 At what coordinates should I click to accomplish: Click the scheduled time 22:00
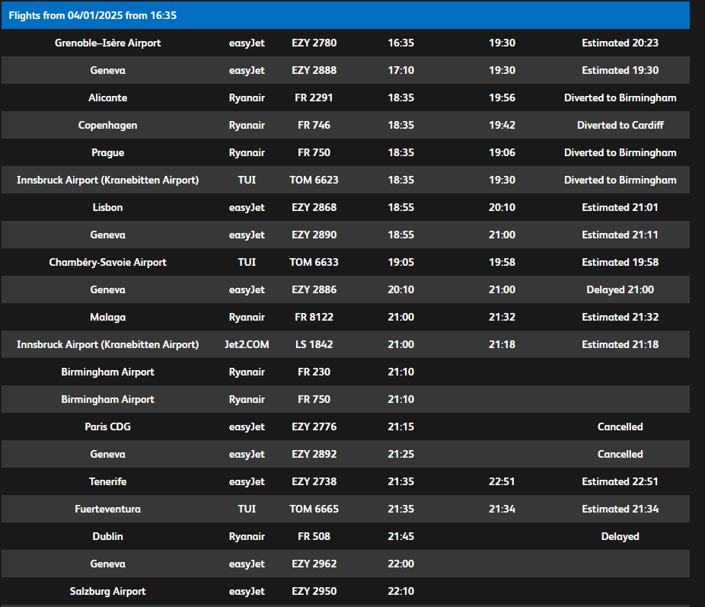400,564
